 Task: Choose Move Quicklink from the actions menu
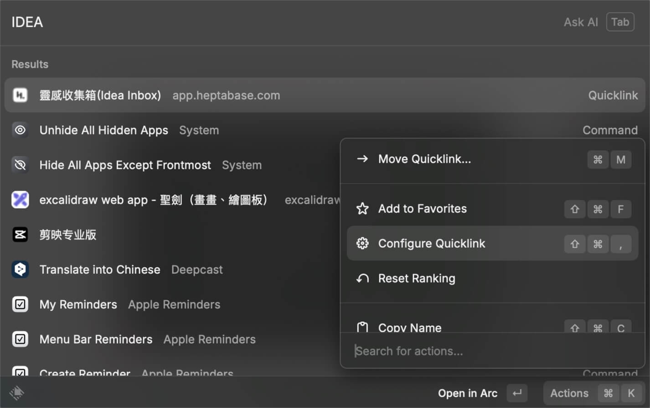click(424, 159)
